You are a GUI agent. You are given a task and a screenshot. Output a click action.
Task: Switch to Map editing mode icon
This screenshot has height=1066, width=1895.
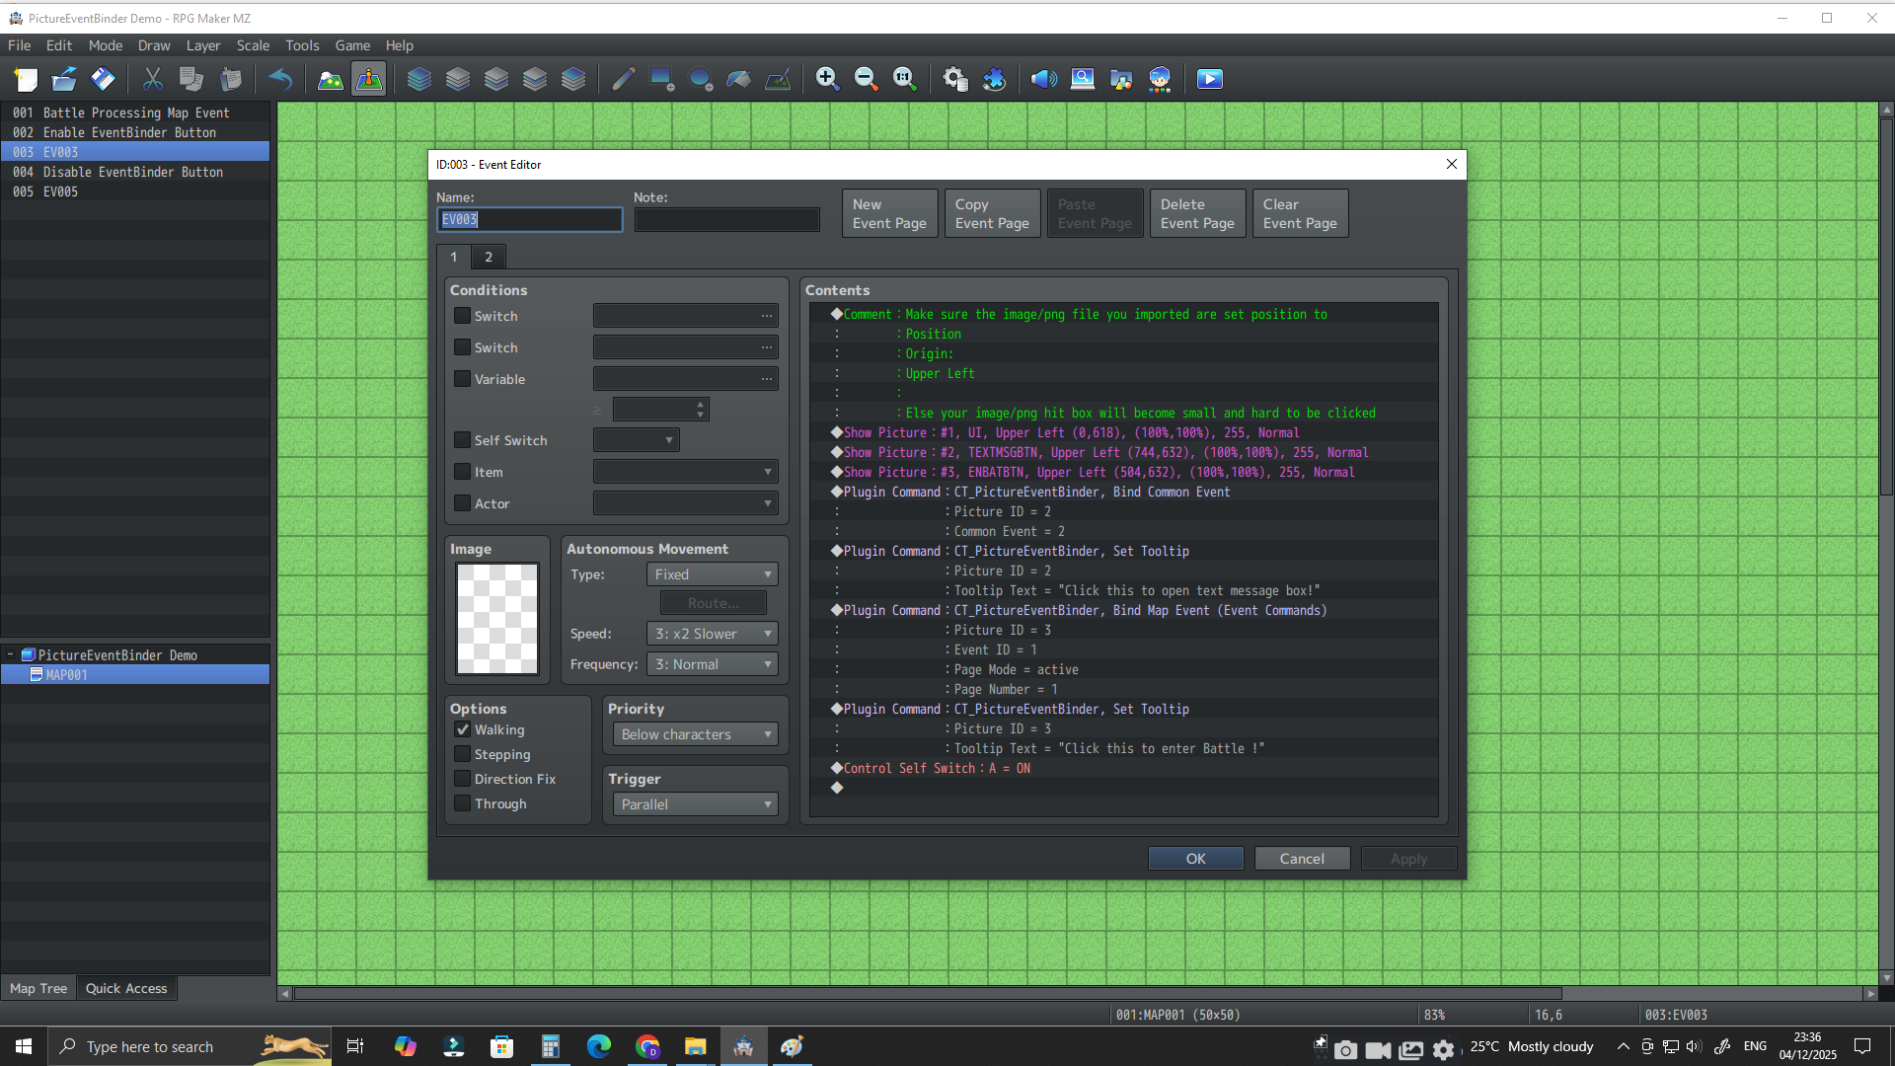click(330, 79)
